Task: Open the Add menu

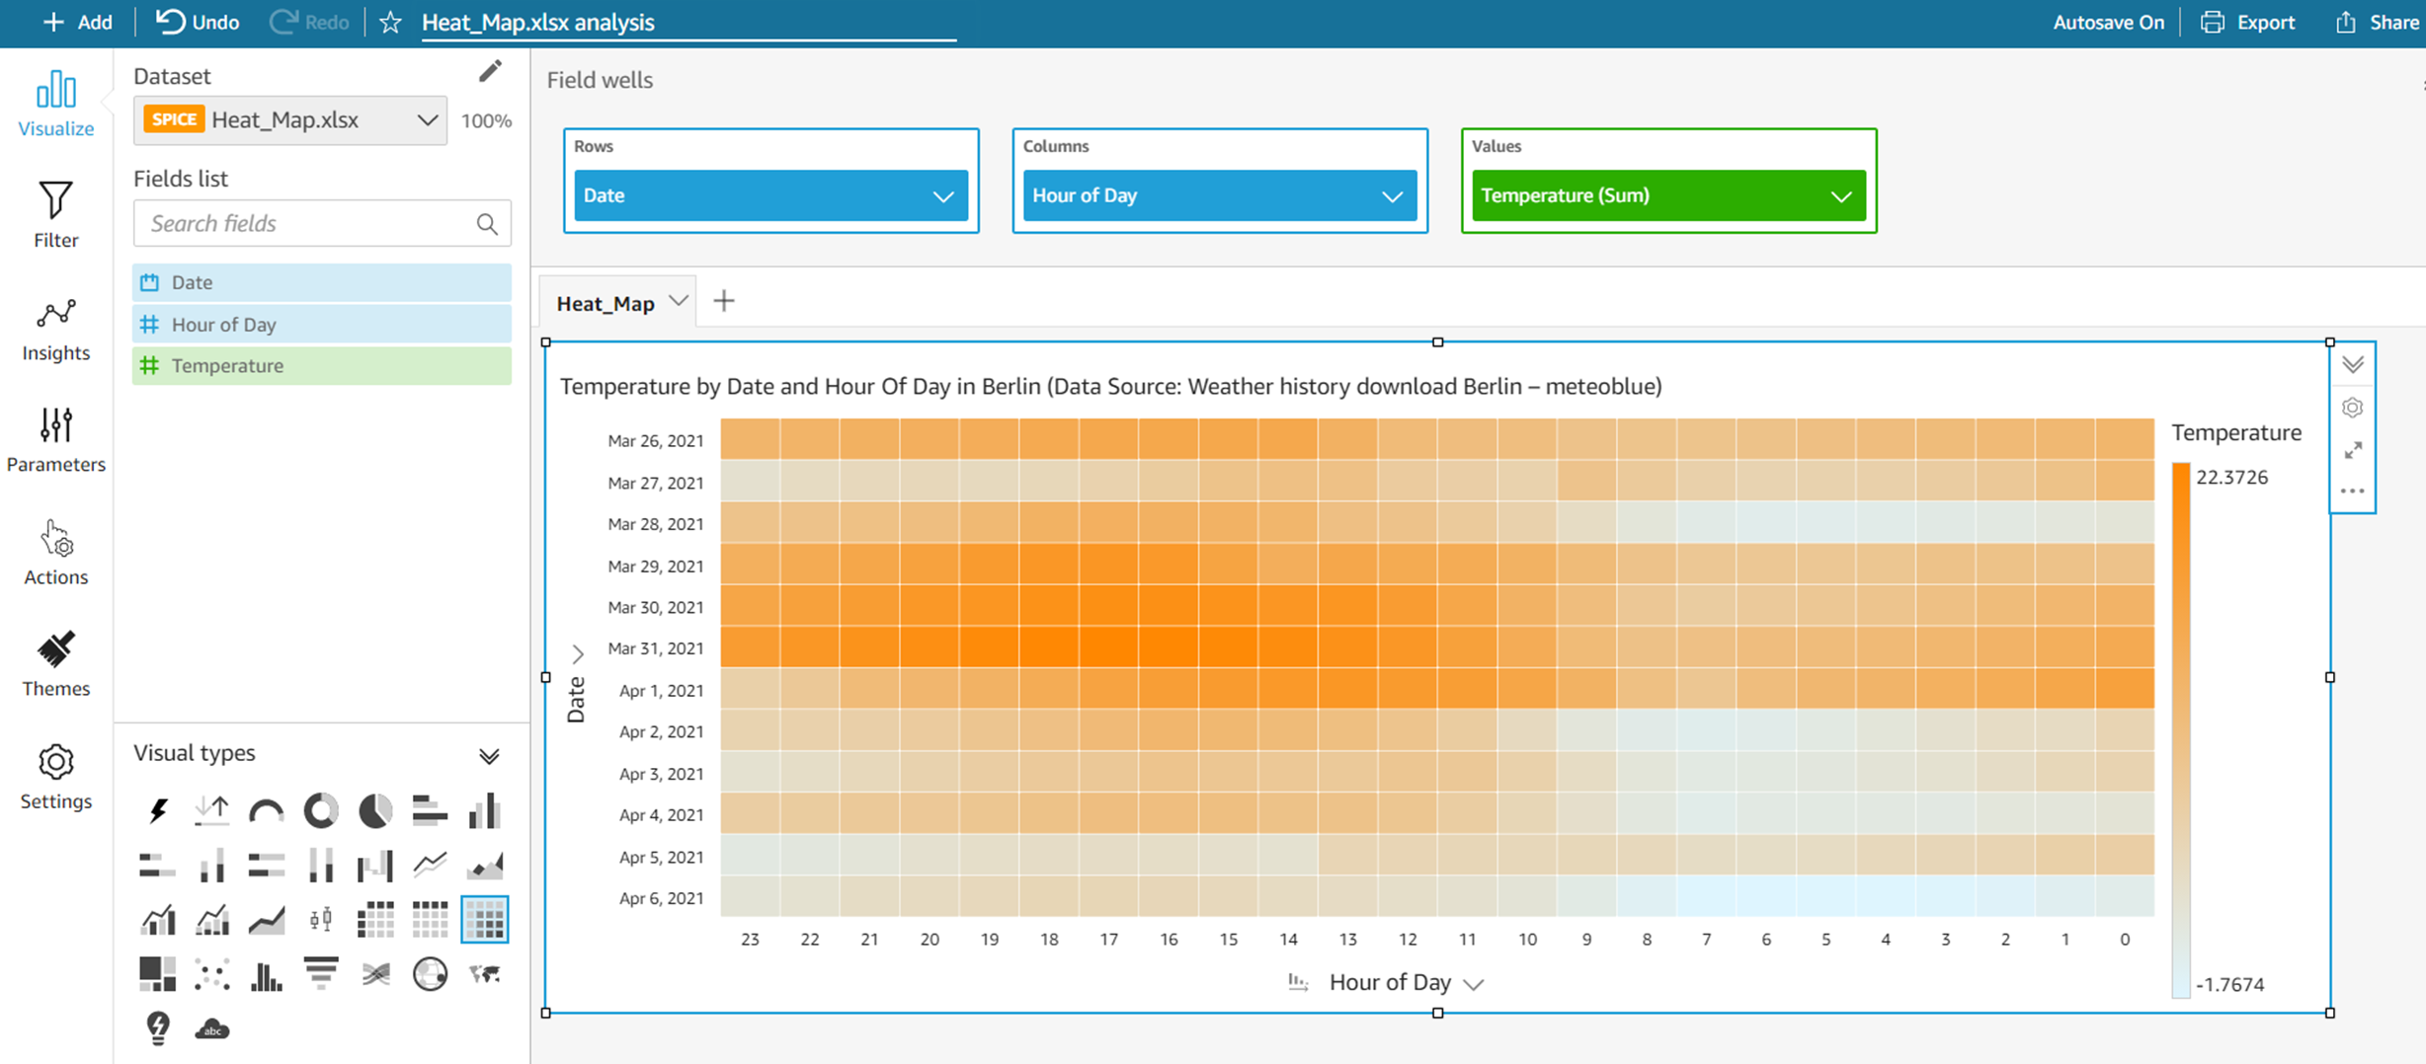Action: tap(78, 23)
